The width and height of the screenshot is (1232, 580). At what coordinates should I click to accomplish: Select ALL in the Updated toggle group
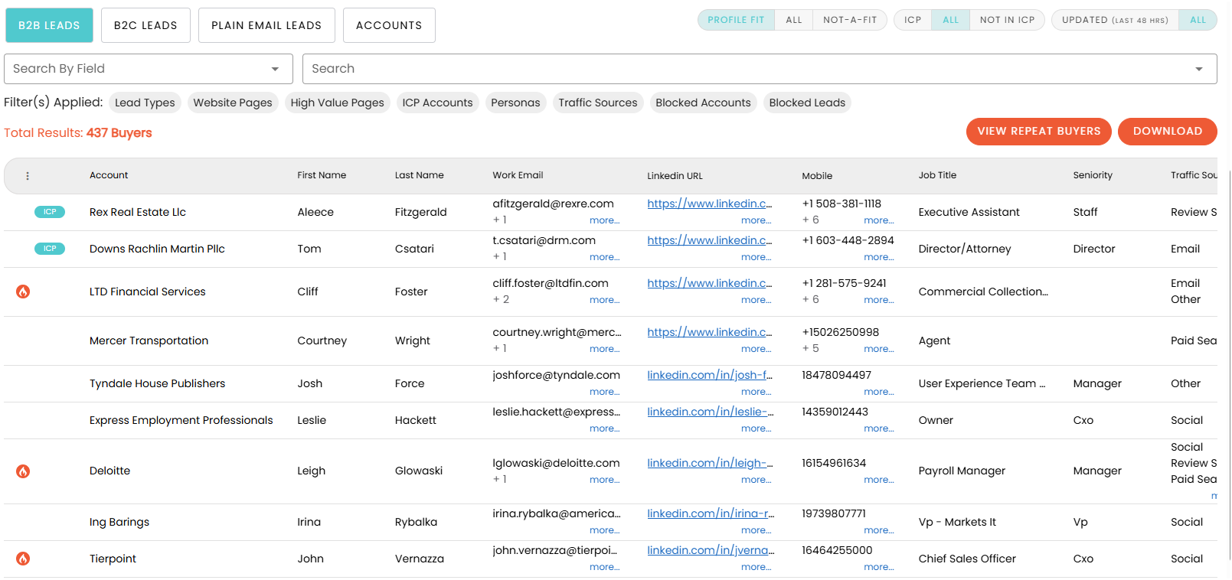coord(1198,20)
